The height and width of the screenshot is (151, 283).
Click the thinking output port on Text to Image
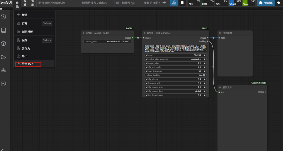coord(208,41)
